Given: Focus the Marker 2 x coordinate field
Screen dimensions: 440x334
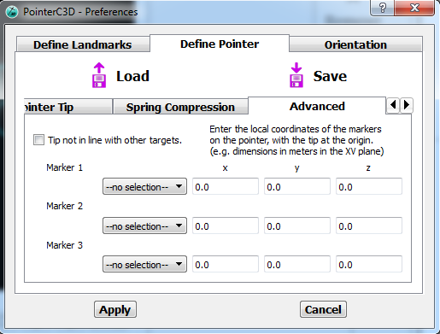Looking at the screenshot, I should (x=226, y=226).
